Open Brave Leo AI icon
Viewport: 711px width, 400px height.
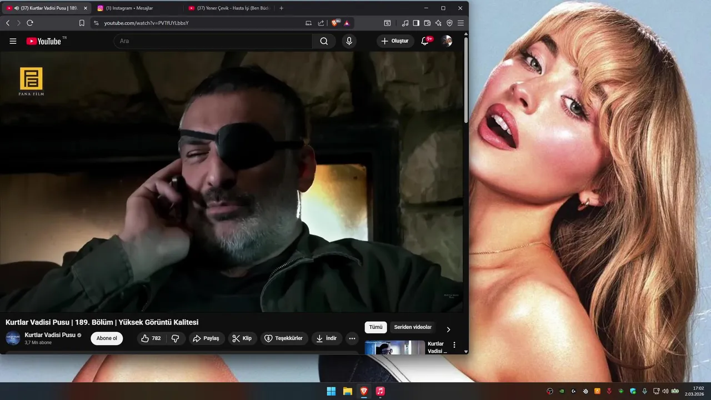coord(438,23)
